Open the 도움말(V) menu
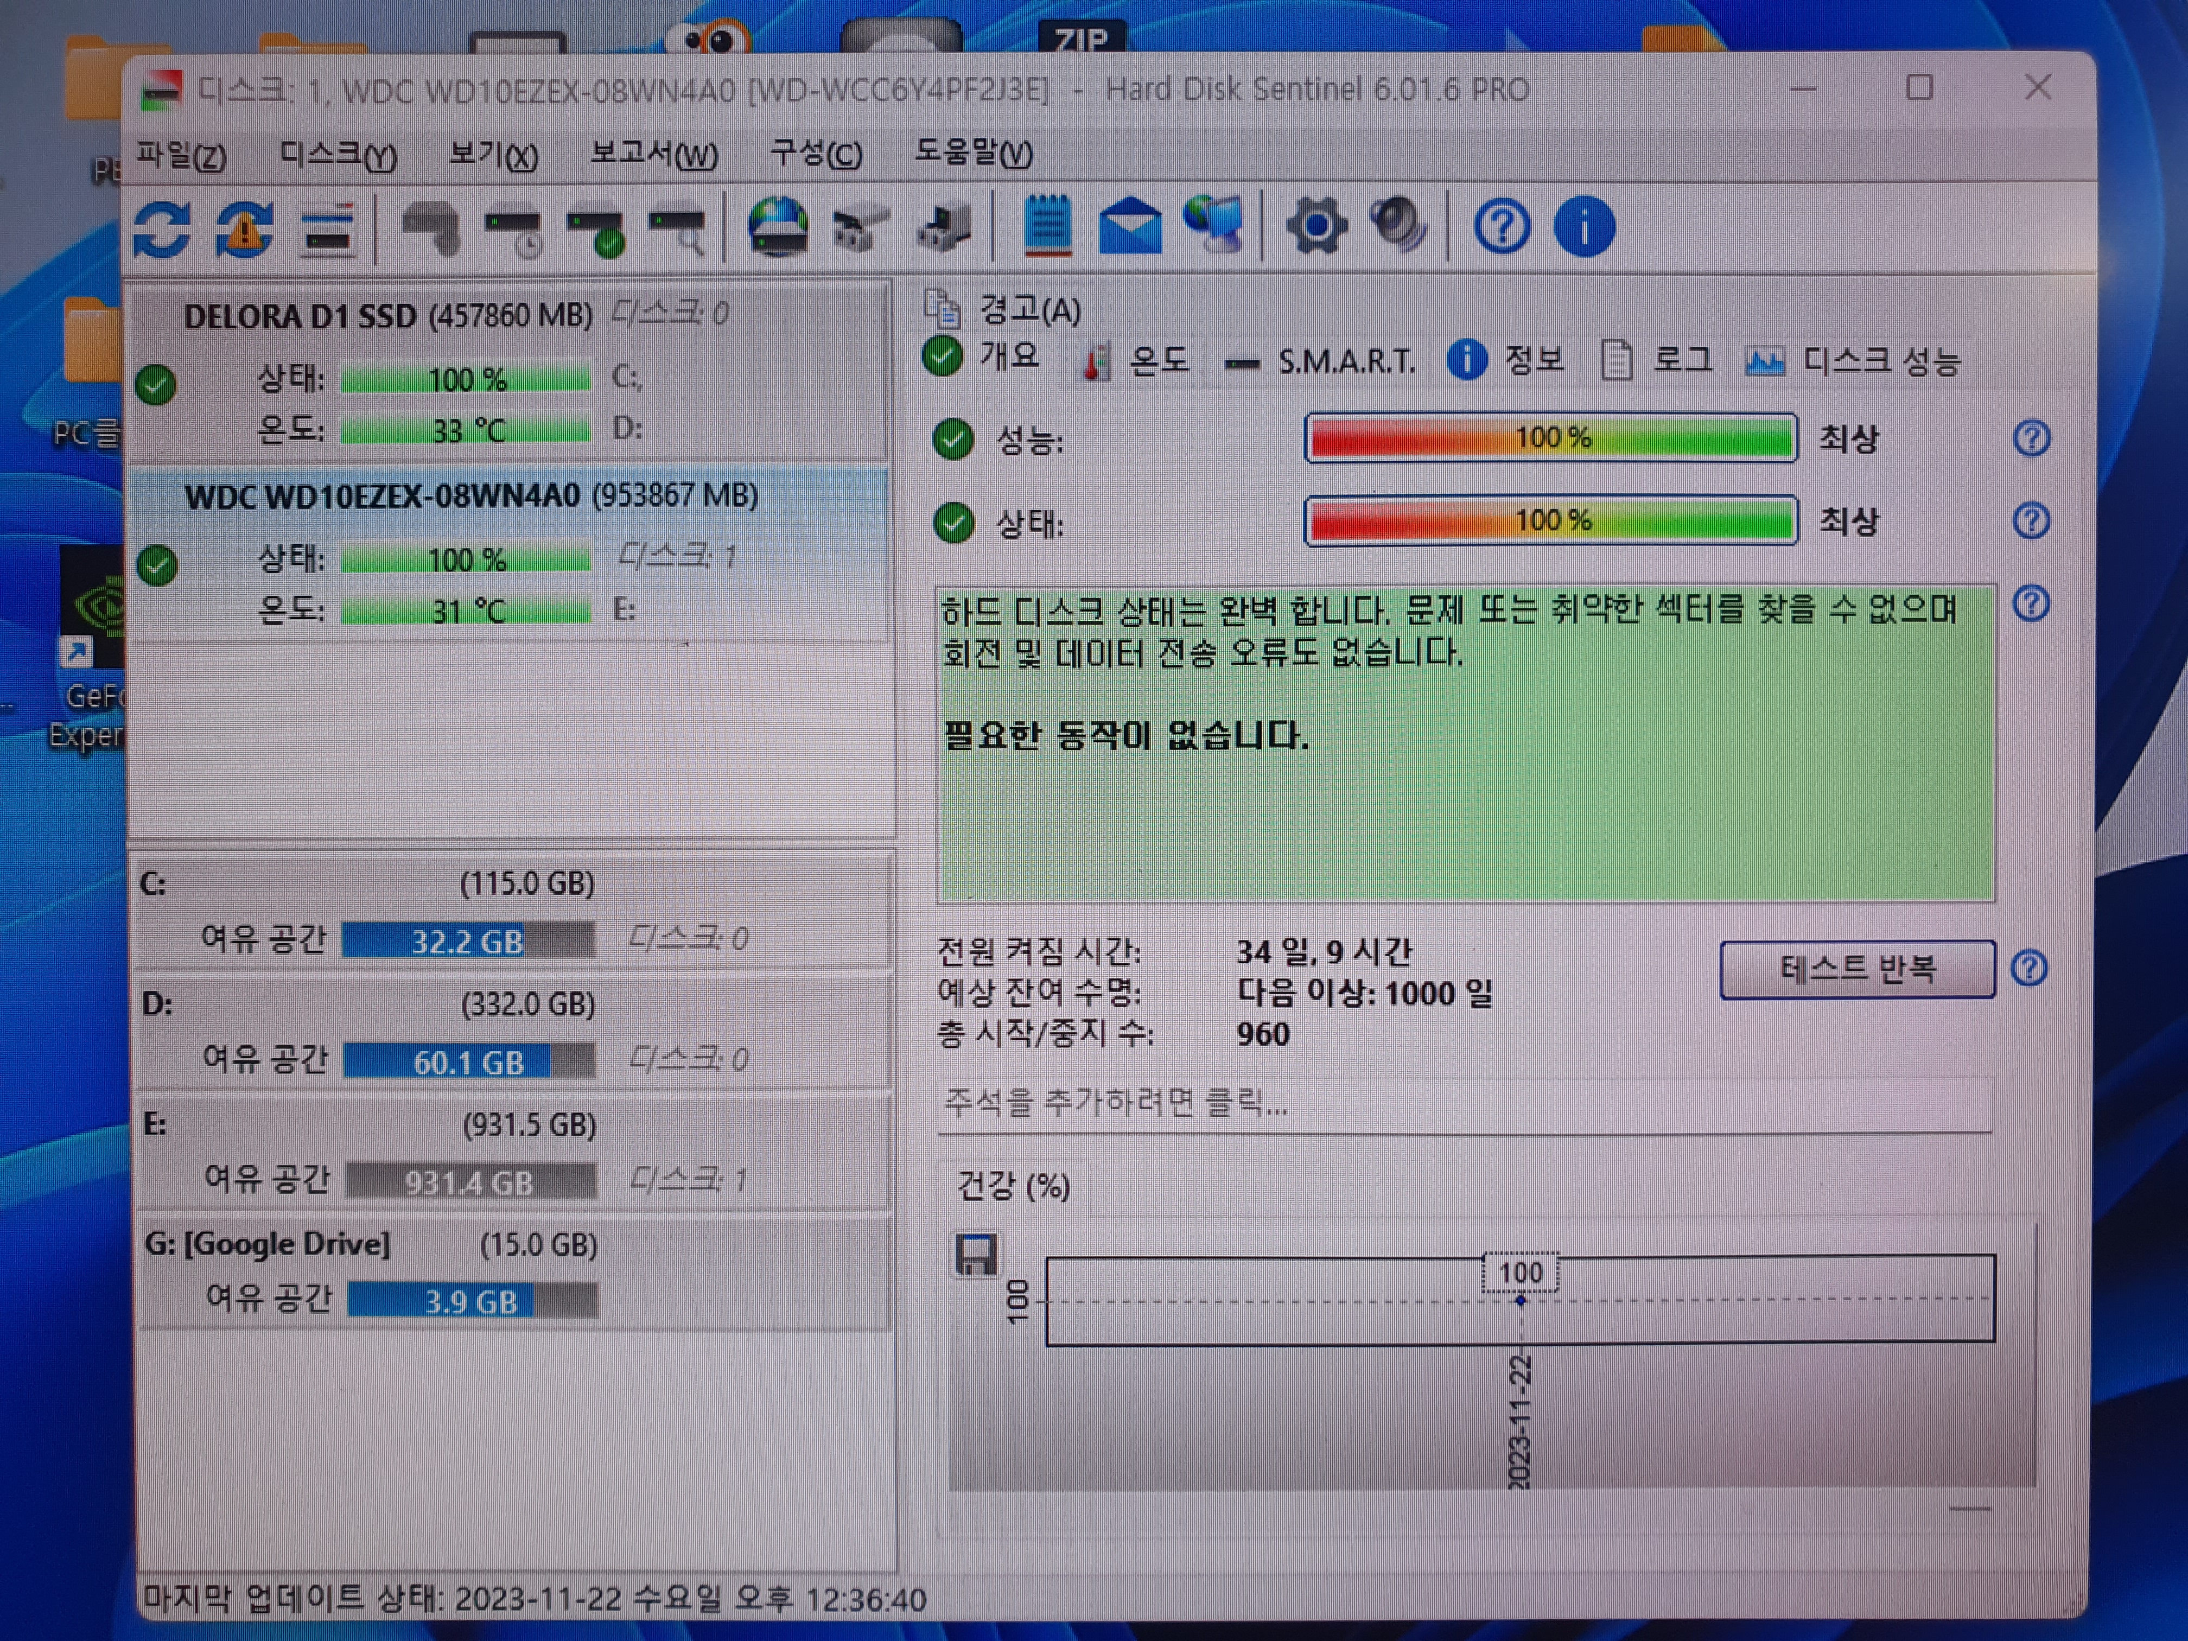 (x=974, y=154)
